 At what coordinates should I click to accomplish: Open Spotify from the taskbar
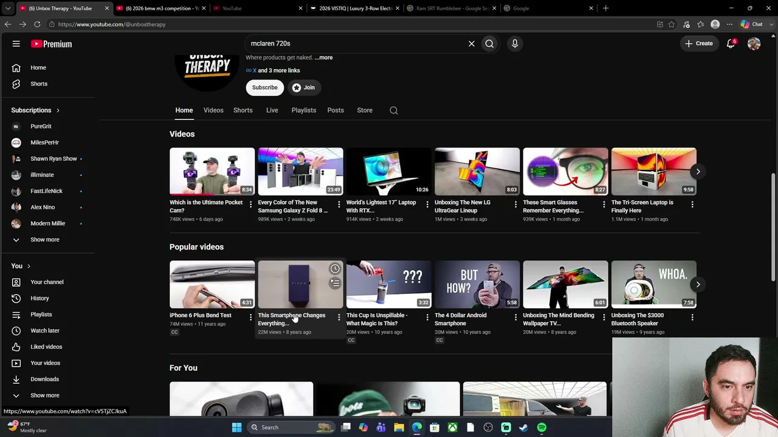[x=542, y=427]
